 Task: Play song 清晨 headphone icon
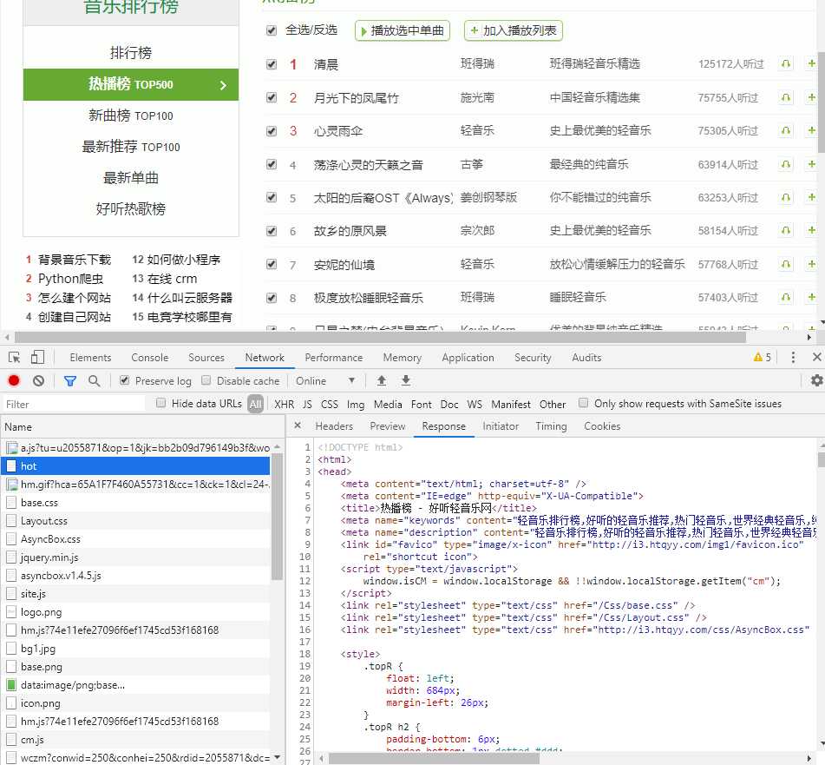click(786, 63)
